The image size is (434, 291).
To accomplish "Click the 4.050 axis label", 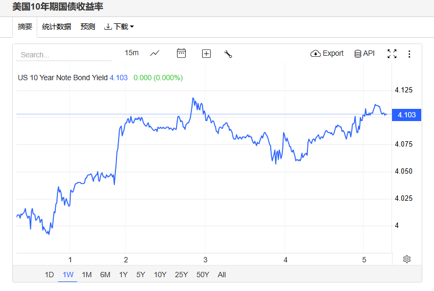I will coord(404,171).
